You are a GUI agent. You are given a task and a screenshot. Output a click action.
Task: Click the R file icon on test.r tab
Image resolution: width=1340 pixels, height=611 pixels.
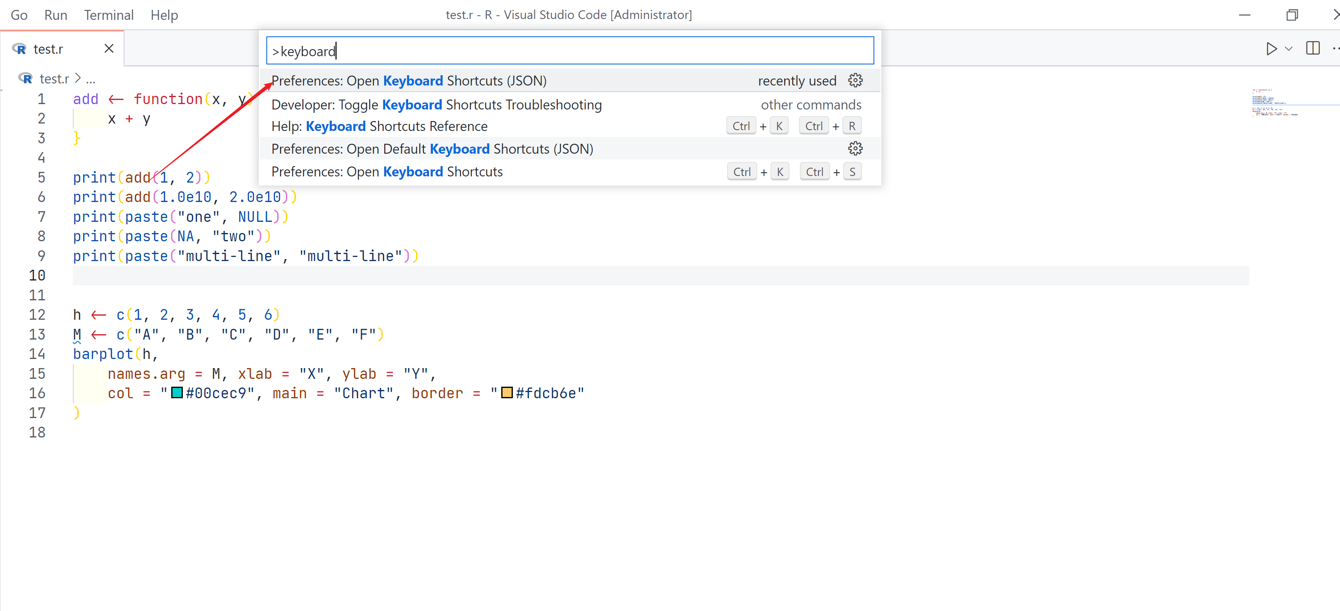pyautogui.click(x=20, y=49)
